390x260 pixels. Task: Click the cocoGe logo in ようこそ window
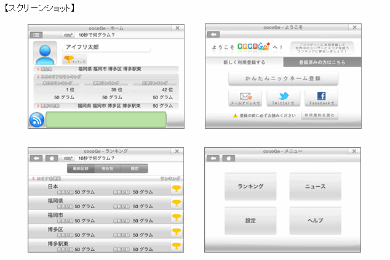pyautogui.click(x=253, y=46)
